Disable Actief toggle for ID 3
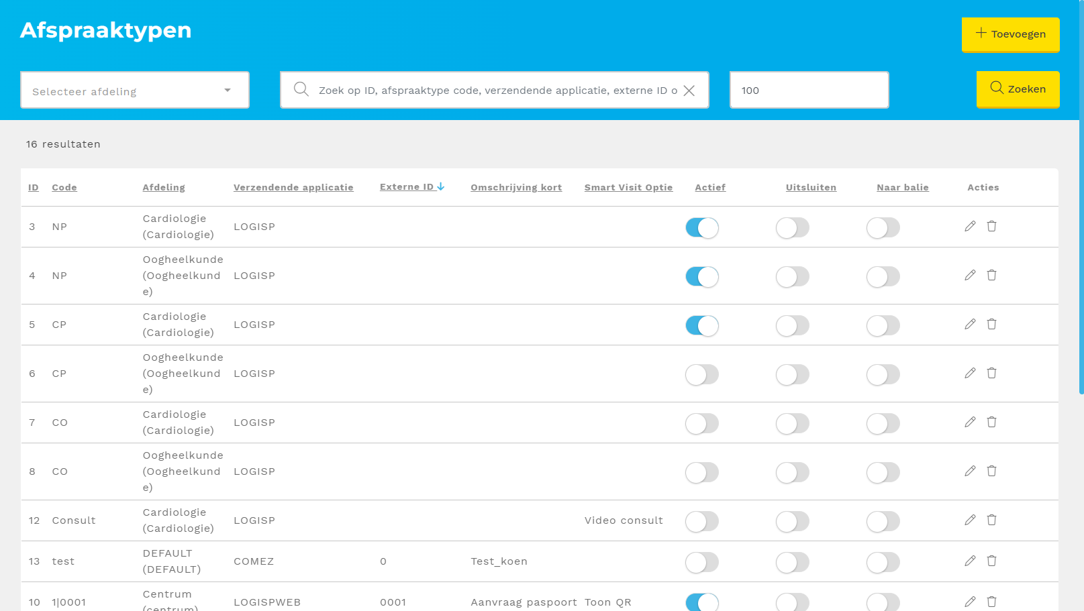The width and height of the screenshot is (1084, 611). pyautogui.click(x=701, y=228)
